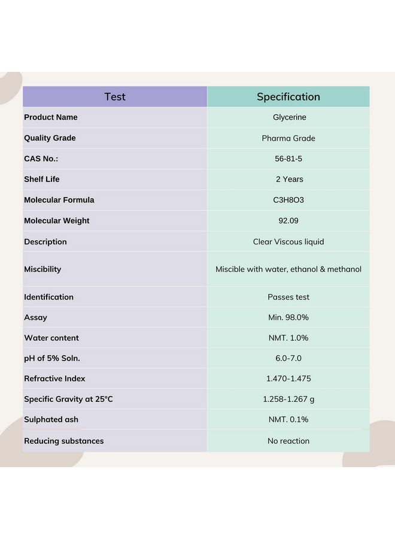The image size is (395, 539).
Task: Click the Min. 98.0% assay value
Action: point(288,317)
